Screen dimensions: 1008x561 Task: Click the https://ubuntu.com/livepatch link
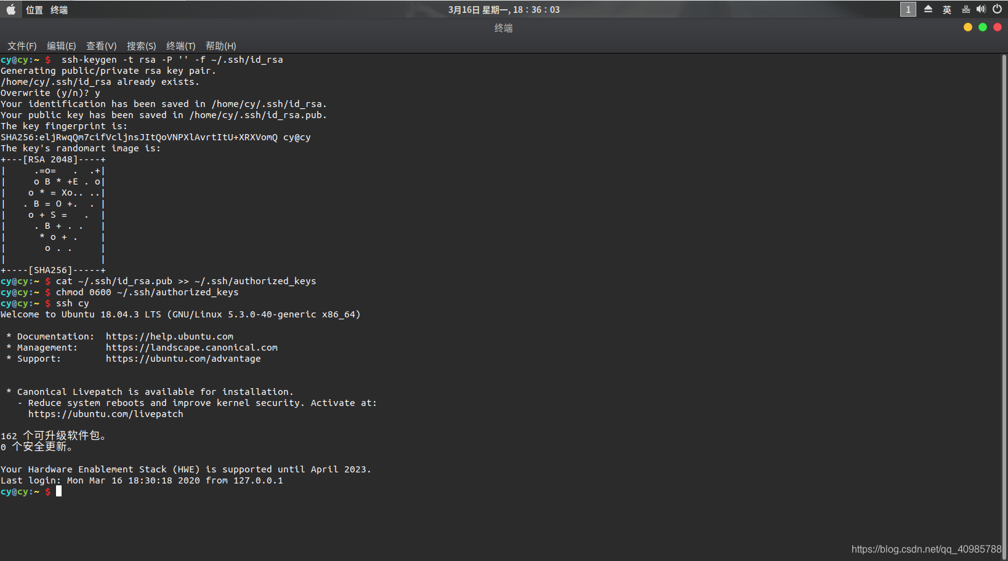(x=106, y=414)
